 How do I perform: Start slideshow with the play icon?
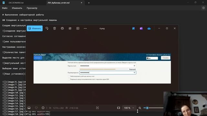pyautogui.click(x=78, y=28)
